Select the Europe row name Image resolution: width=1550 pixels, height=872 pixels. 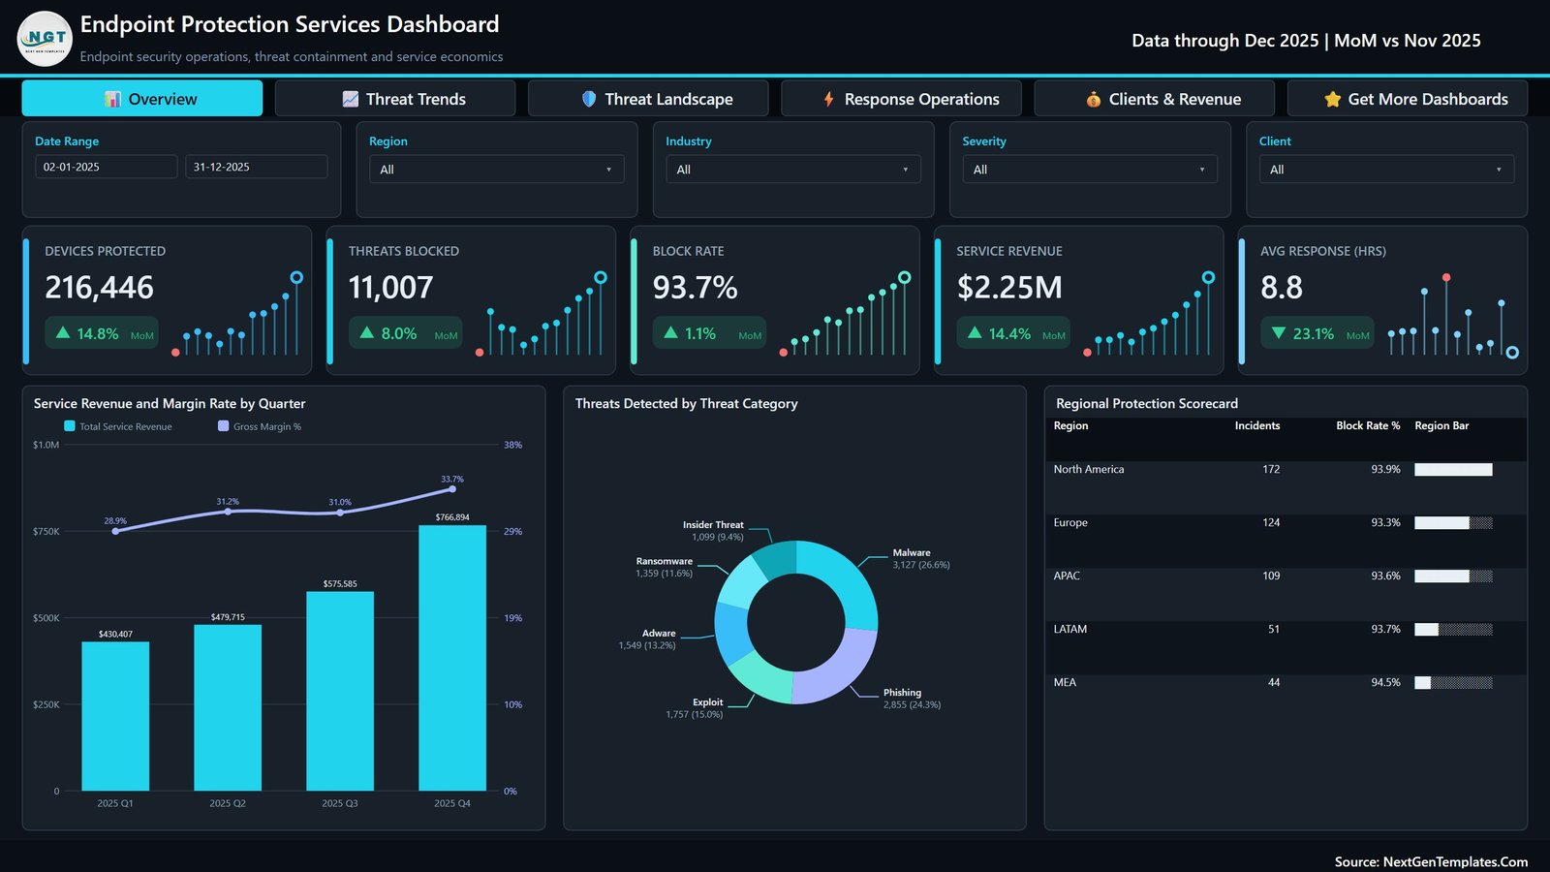pyautogui.click(x=1070, y=522)
